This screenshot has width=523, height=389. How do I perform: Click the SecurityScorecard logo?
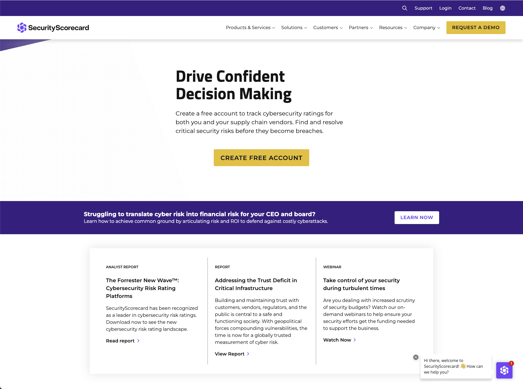53,28
